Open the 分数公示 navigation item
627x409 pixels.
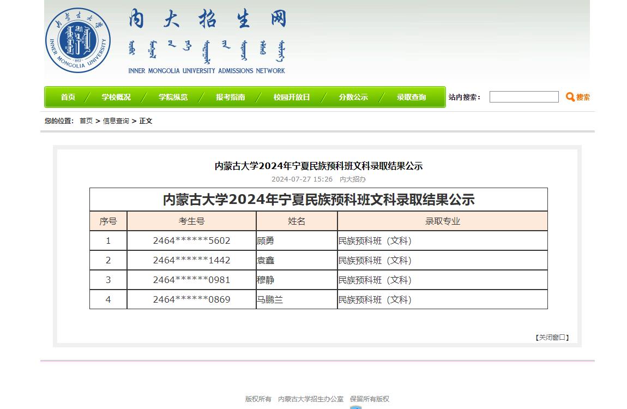point(353,97)
